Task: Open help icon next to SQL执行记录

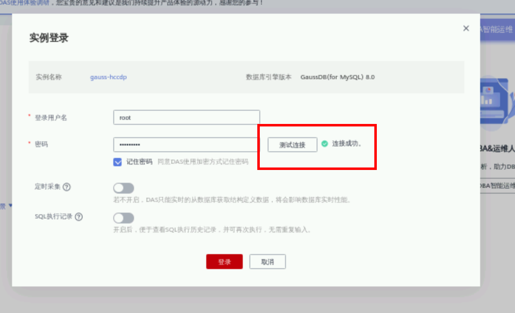Action: point(79,217)
